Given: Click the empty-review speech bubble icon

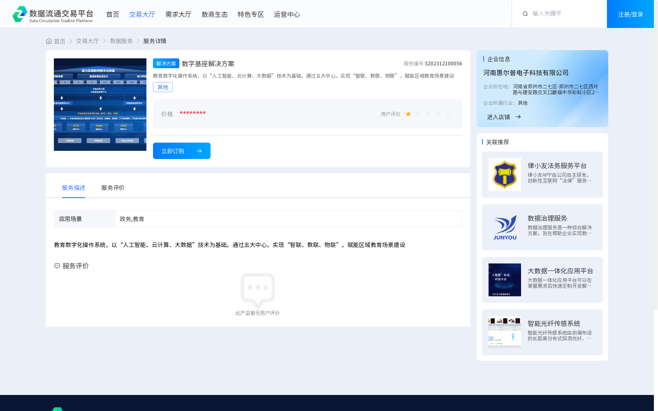Looking at the screenshot, I should (x=258, y=290).
